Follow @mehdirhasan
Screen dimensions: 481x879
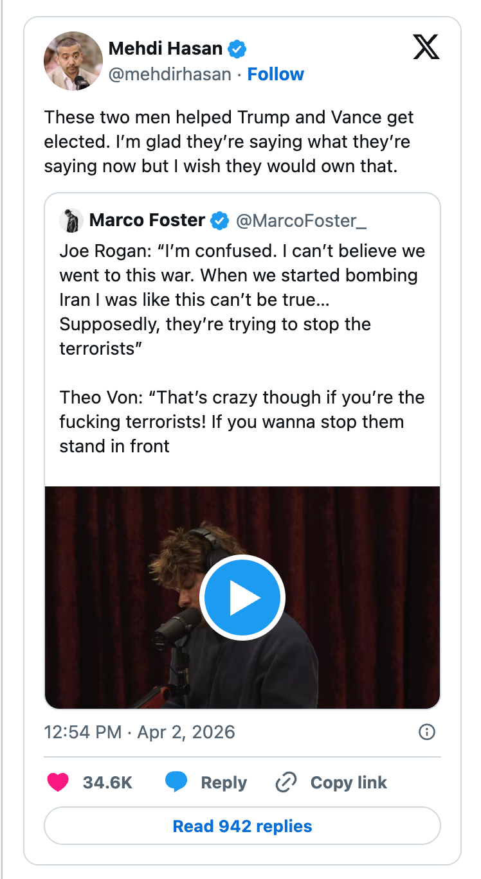click(x=275, y=74)
